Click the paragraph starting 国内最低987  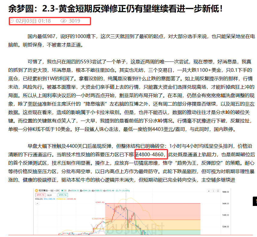132,40
